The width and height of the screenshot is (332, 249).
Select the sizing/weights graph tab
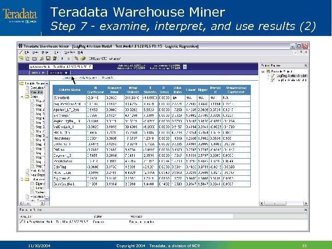(88, 77)
